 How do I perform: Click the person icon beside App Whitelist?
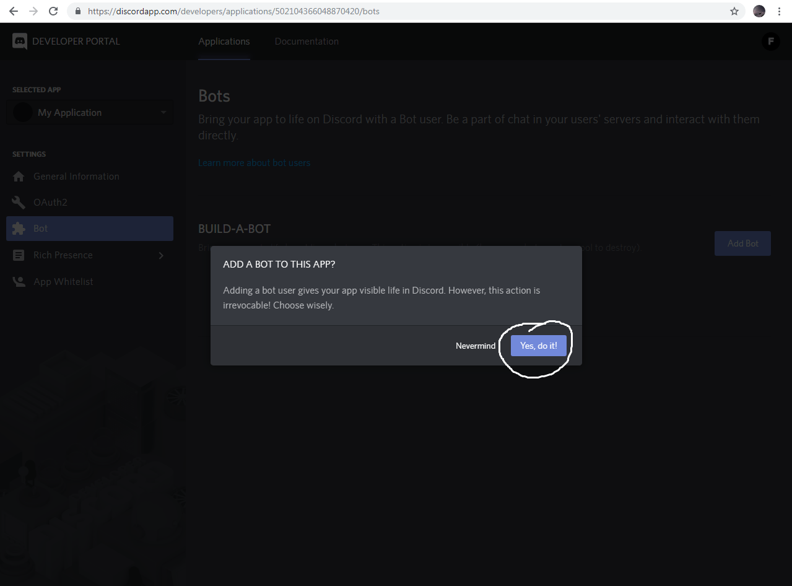pyautogui.click(x=19, y=282)
